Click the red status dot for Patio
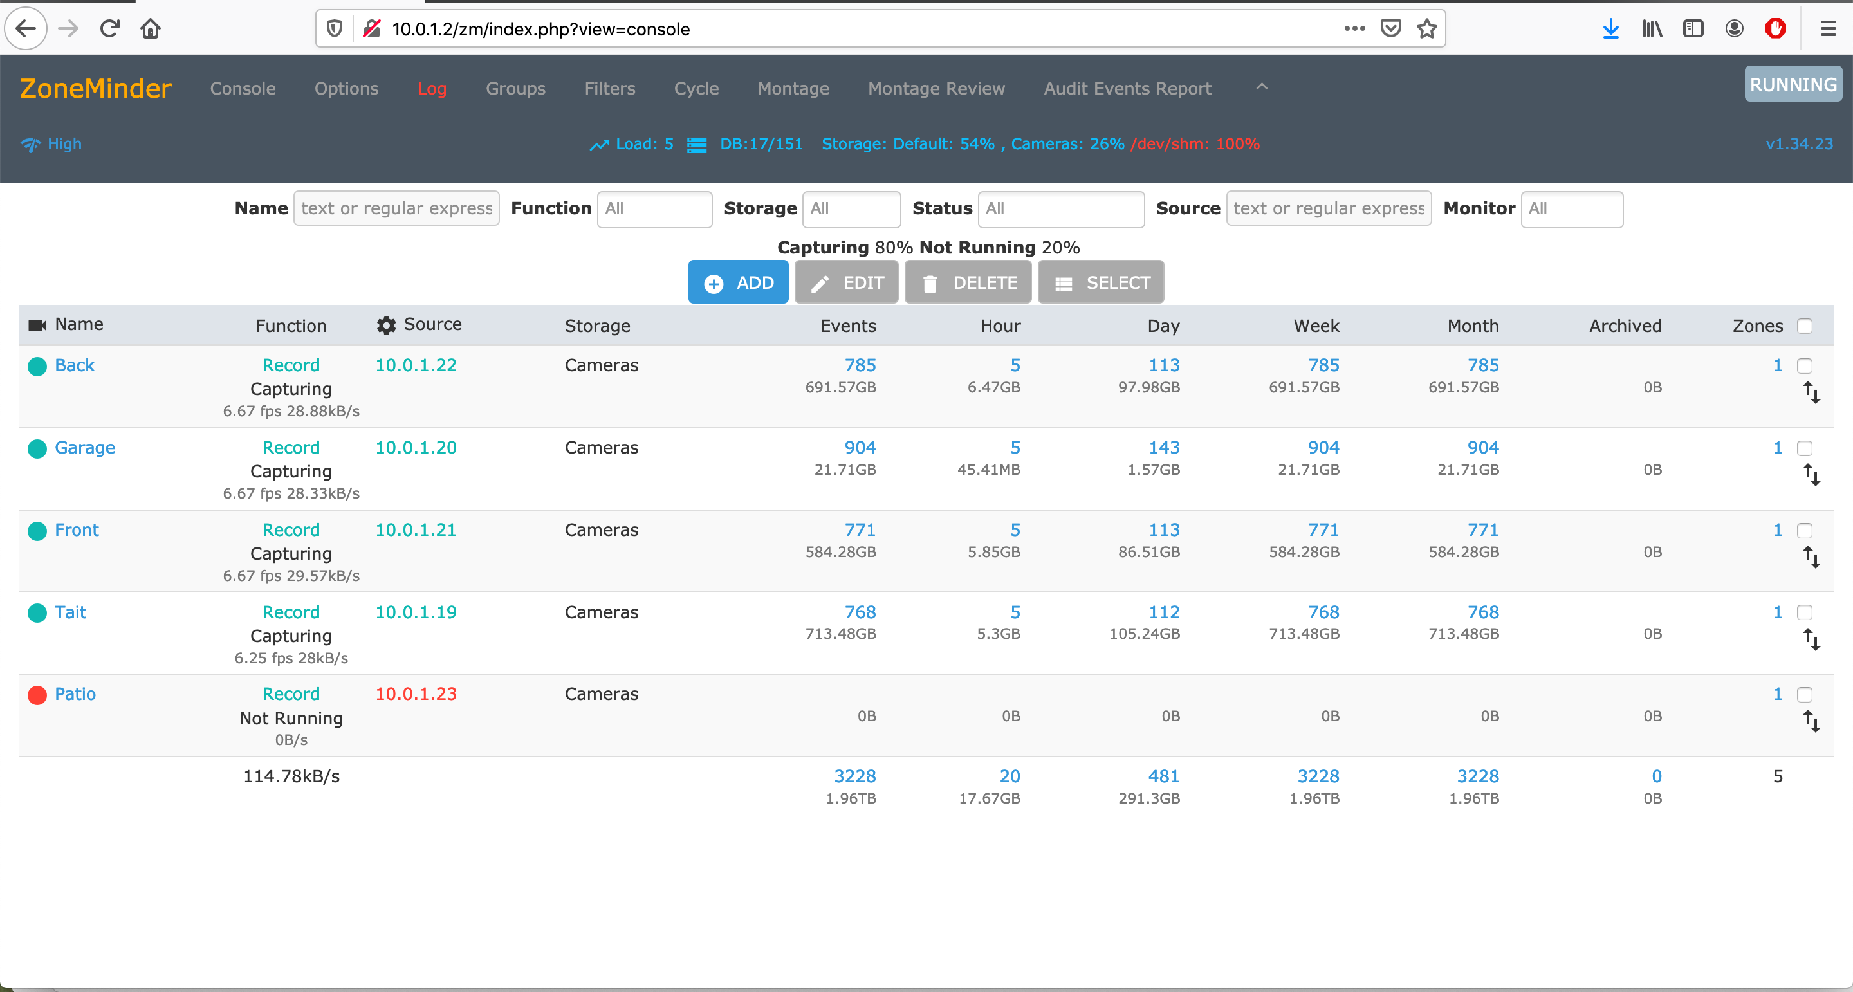The width and height of the screenshot is (1853, 992). pos(37,695)
